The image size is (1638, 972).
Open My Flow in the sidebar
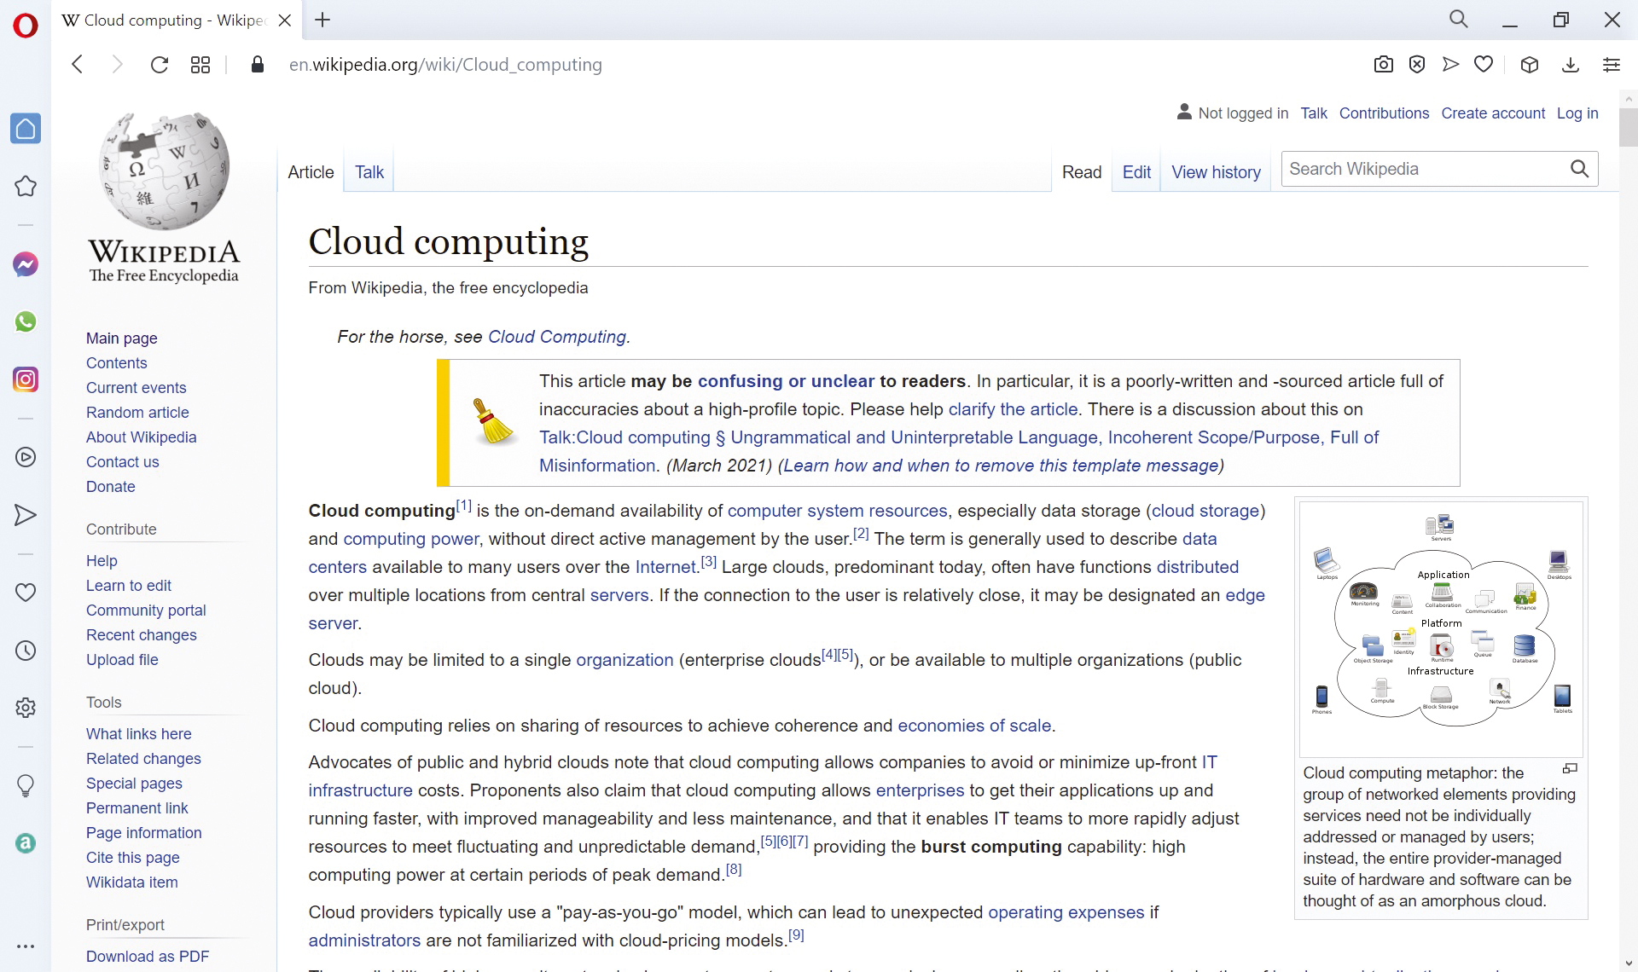26,515
